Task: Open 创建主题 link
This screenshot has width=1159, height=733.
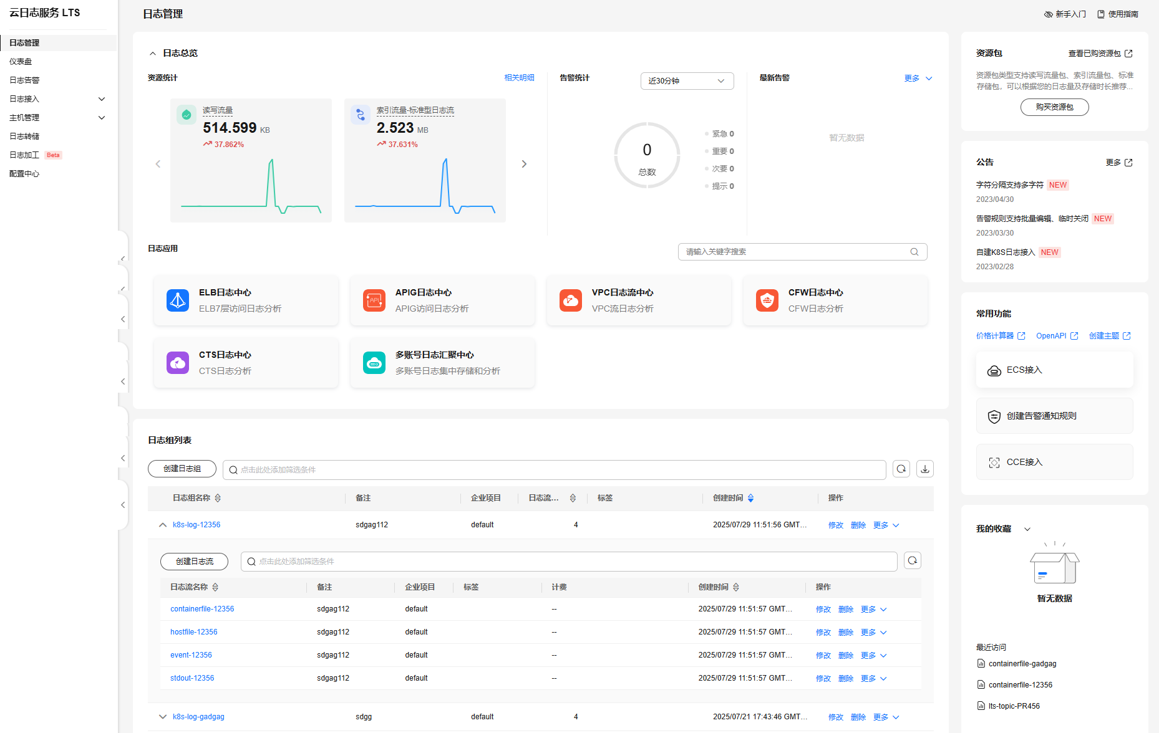Action: click(x=1110, y=336)
